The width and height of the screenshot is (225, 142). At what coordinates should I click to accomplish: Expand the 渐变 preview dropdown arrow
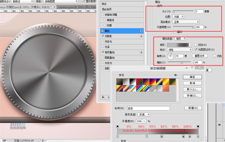coord(190,45)
